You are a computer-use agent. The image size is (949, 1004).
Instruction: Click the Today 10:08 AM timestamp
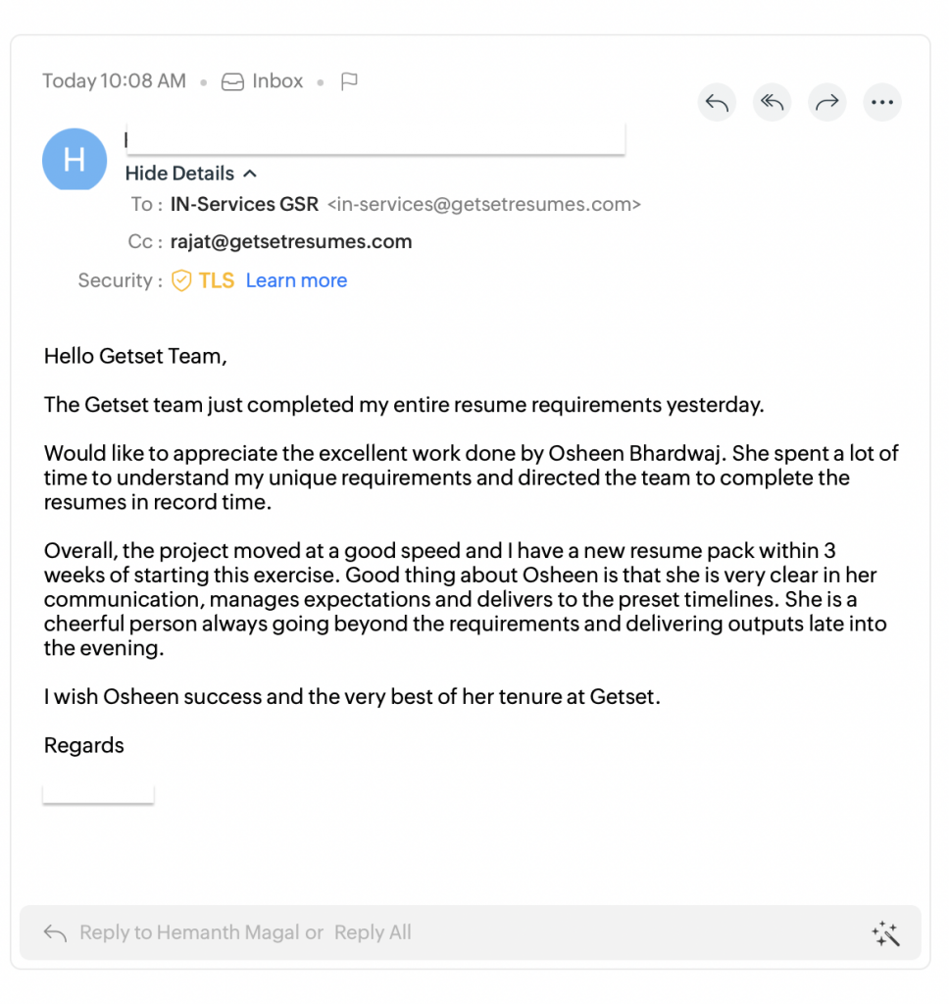[x=114, y=81]
